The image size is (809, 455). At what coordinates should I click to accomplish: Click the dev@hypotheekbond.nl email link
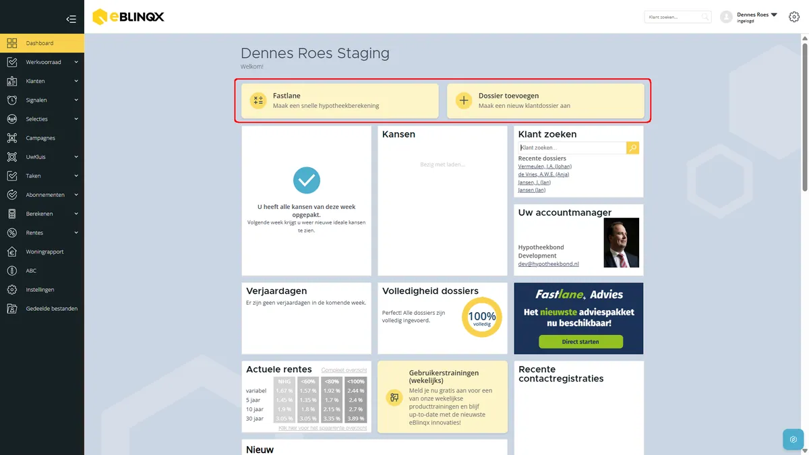[x=549, y=264]
